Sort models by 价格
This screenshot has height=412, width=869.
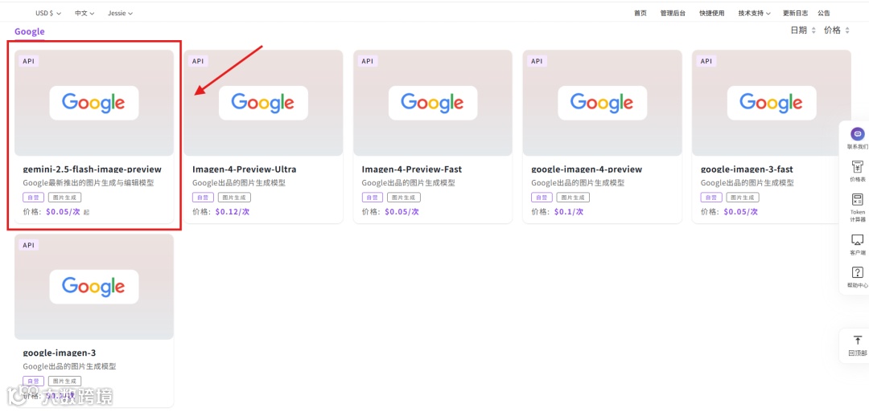pyautogui.click(x=837, y=31)
